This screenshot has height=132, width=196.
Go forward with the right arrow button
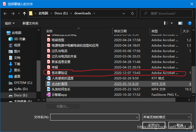[13, 13]
